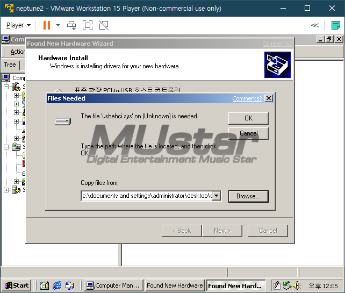Click the disabled Next button in wizard

coord(222,231)
